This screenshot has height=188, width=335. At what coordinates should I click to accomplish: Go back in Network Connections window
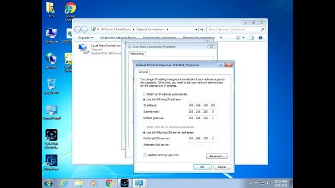click(x=77, y=29)
